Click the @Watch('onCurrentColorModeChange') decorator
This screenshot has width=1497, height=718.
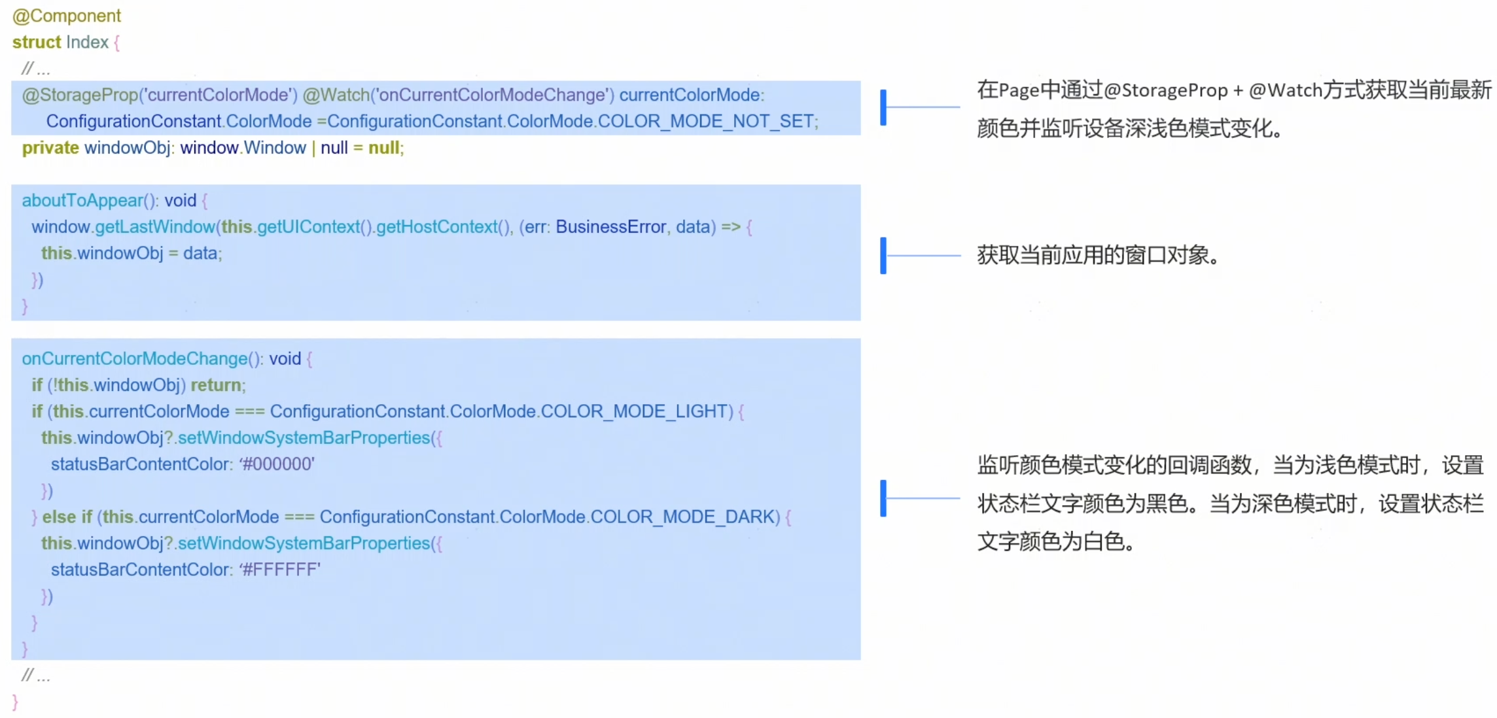[458, 95]
